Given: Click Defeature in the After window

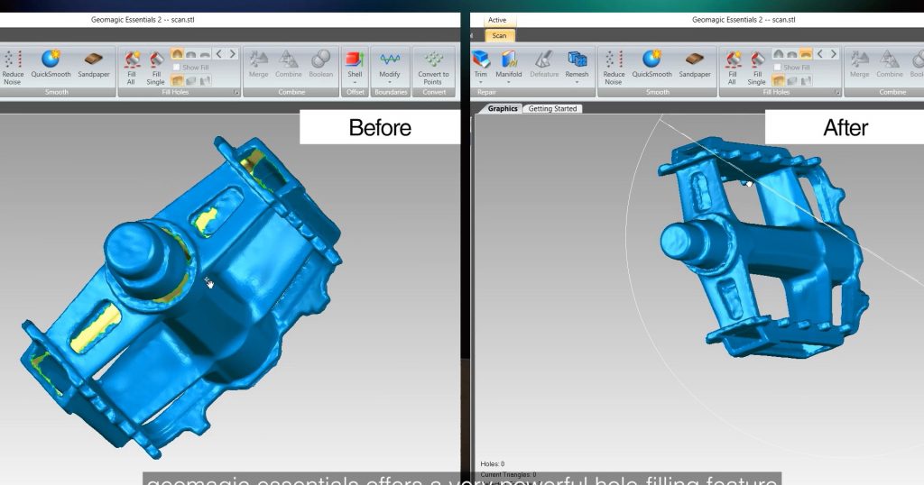Looking at the screenshot, I should point(544,64).
